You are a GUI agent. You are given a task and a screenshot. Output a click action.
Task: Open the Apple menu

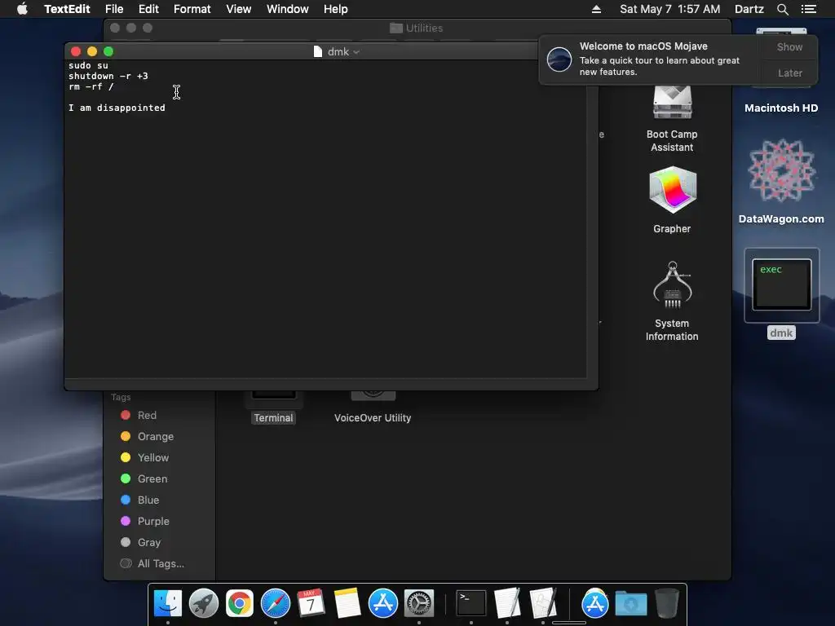click(22, 9)
